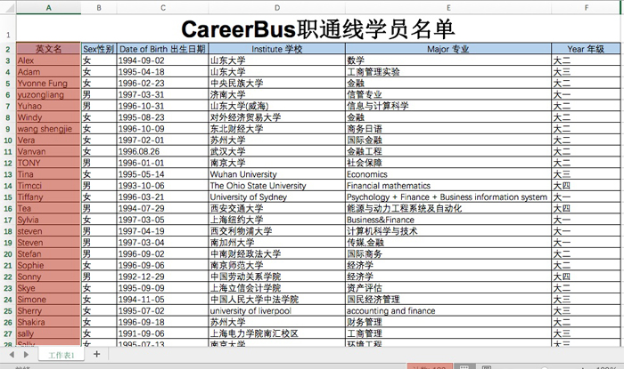Click the name cell Tiffany
624x369 pixels.
(x=48, y=197)
